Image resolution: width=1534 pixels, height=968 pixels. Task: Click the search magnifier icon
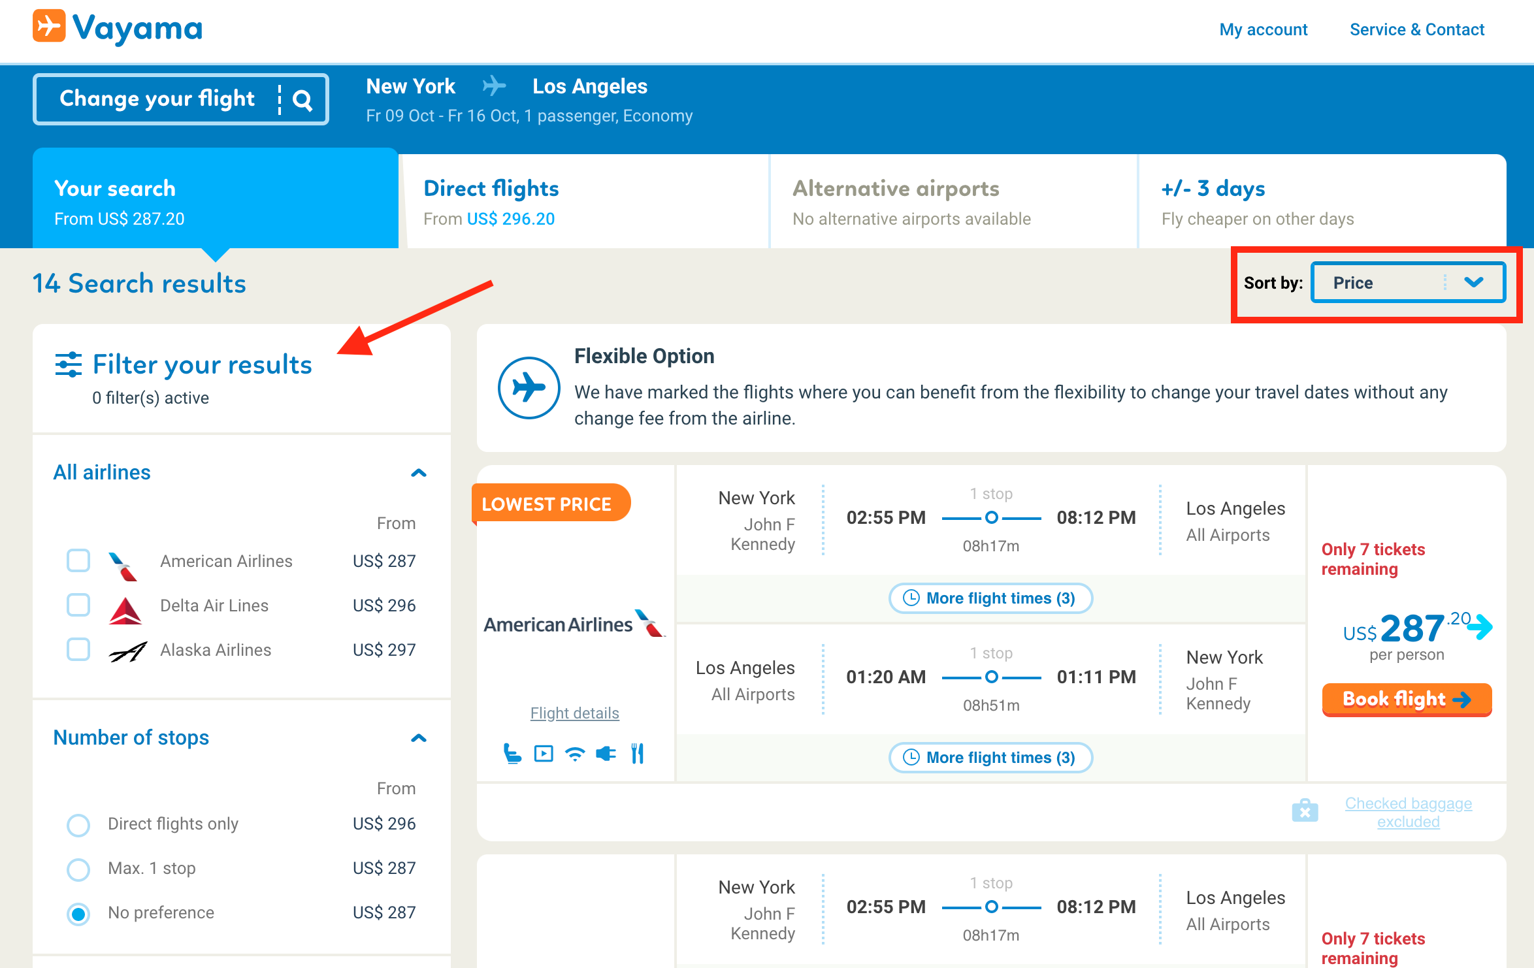point(302,100)
